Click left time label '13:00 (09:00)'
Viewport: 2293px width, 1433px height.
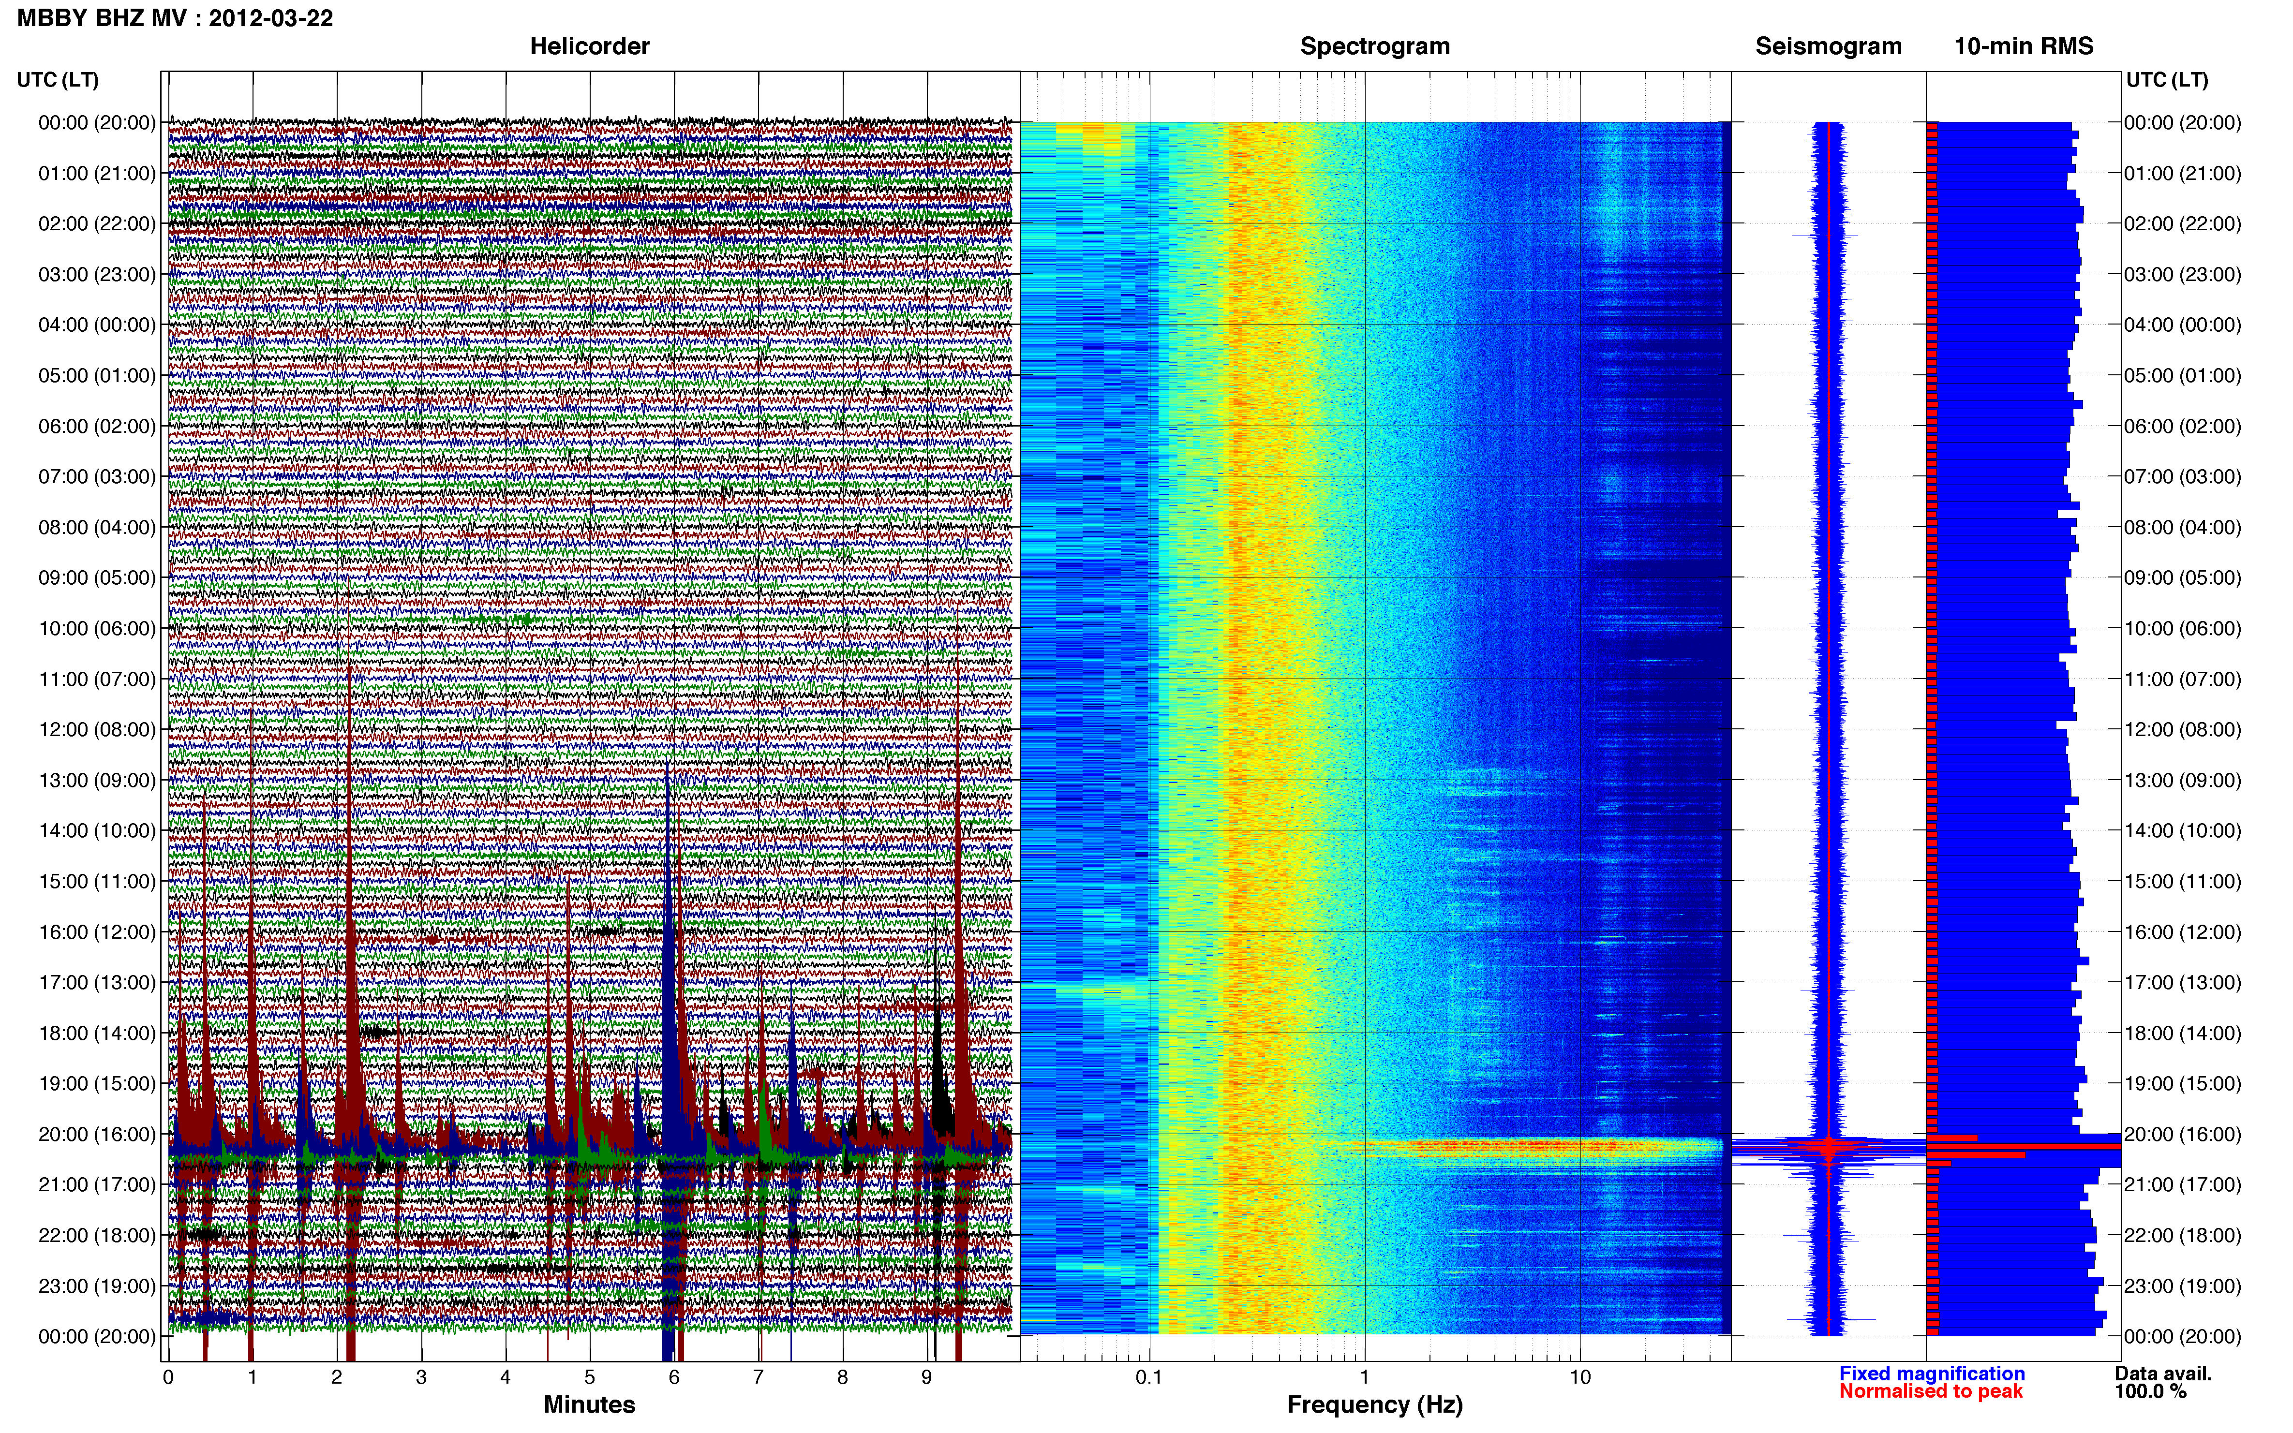[x=97, y=780]
